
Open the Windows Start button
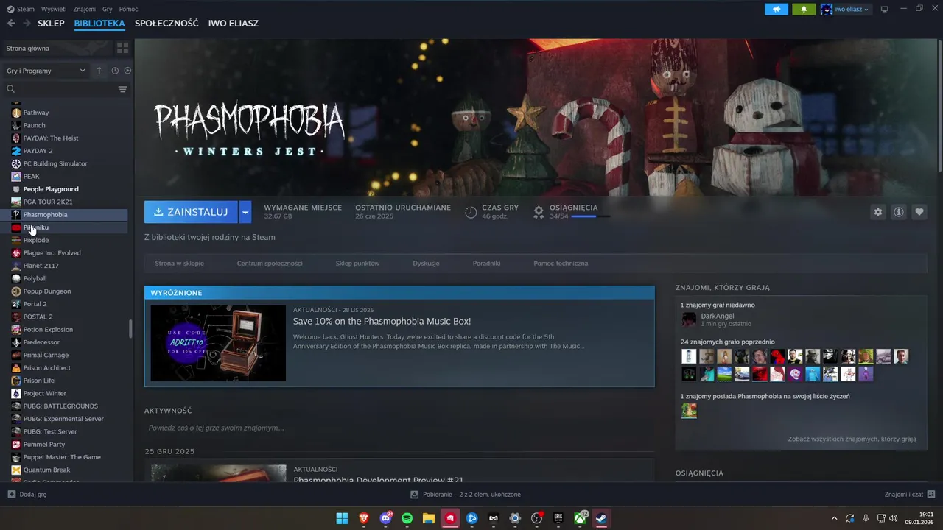point(342,518)
